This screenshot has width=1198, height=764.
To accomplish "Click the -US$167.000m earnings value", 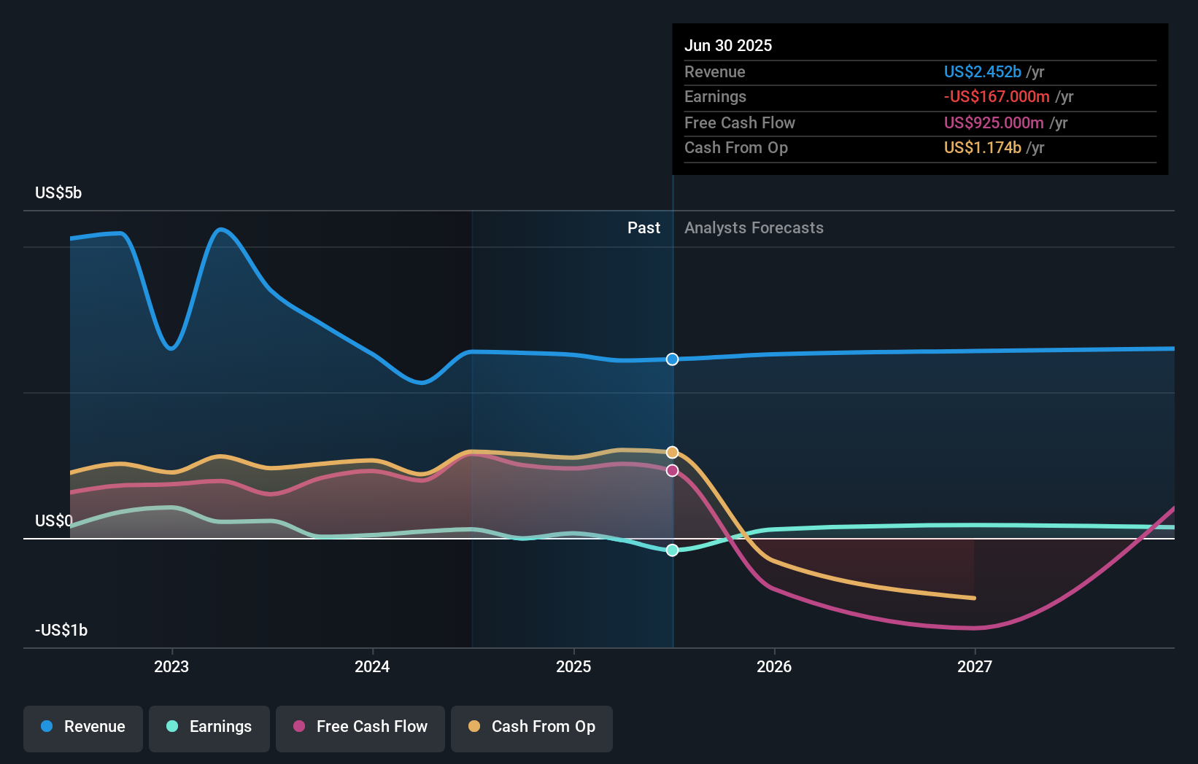I will coord(997,96).
